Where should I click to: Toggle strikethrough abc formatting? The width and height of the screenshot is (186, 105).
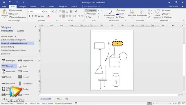pyautogui.click(x=39, y=16)
